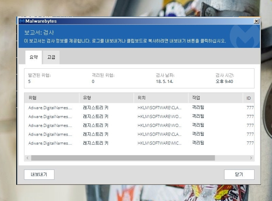Click the 발견된 위협 label
272x201 pixels.
tap(39, 75)
